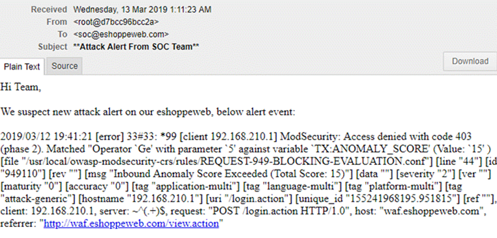497x238 pixels.
Task: Click the Download button
Action: [x=470, y=61]
